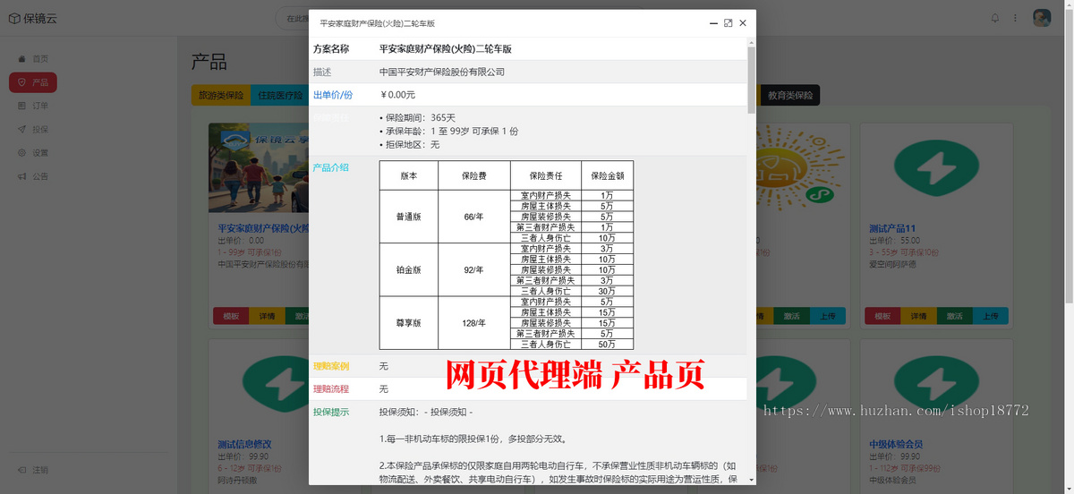Open the 设置 gear sidebar item
Image resolution: width=1074 pixels, height=494 pixels.
[33, 153]
